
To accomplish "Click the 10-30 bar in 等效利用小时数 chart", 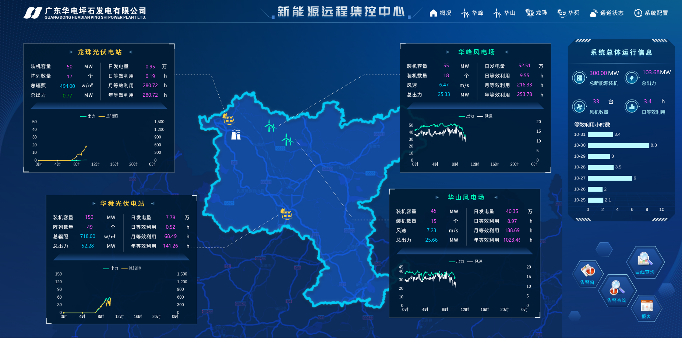I will coord(618,146).
